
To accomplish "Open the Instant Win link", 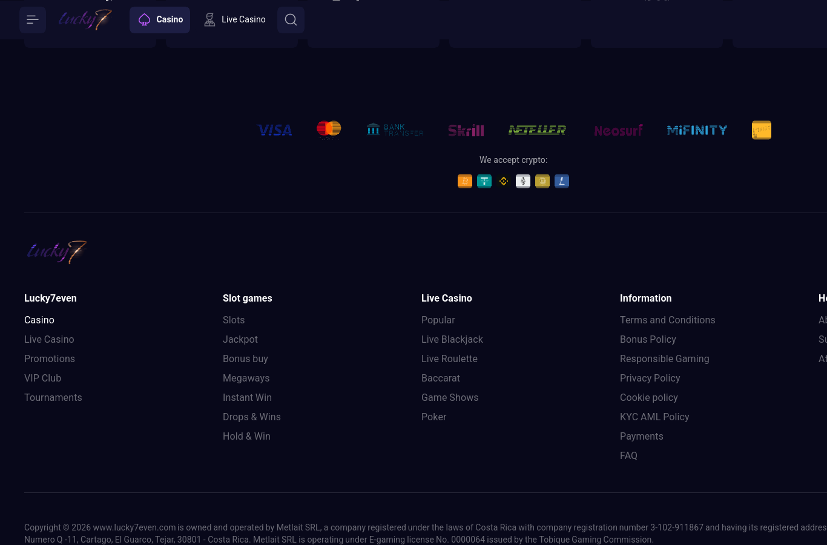I will click(247, 397).
